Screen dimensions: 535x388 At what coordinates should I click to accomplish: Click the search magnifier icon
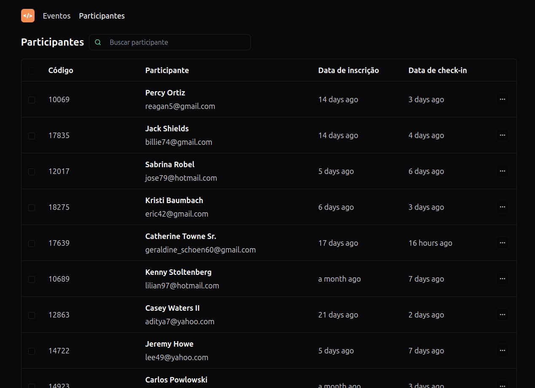point(98,42)
